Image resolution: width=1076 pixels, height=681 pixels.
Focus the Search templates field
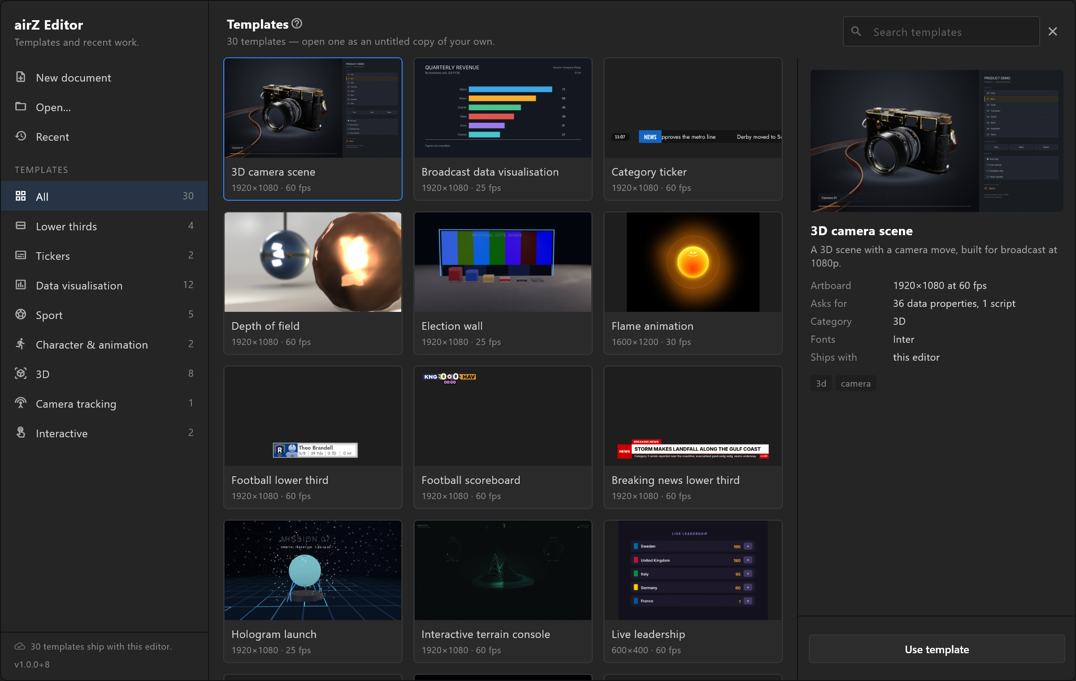click(941, 31)
